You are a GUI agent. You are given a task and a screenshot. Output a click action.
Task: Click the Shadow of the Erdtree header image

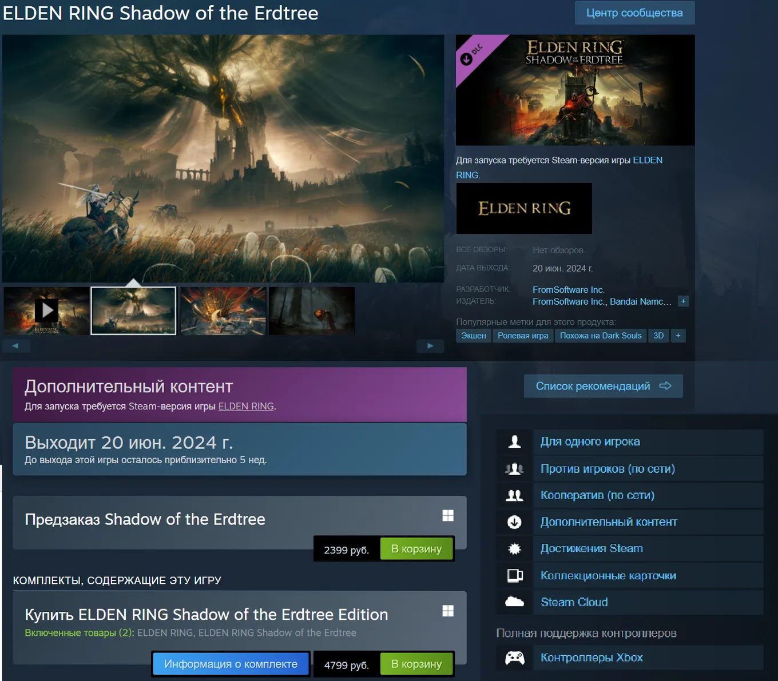[x=575, y=90]
